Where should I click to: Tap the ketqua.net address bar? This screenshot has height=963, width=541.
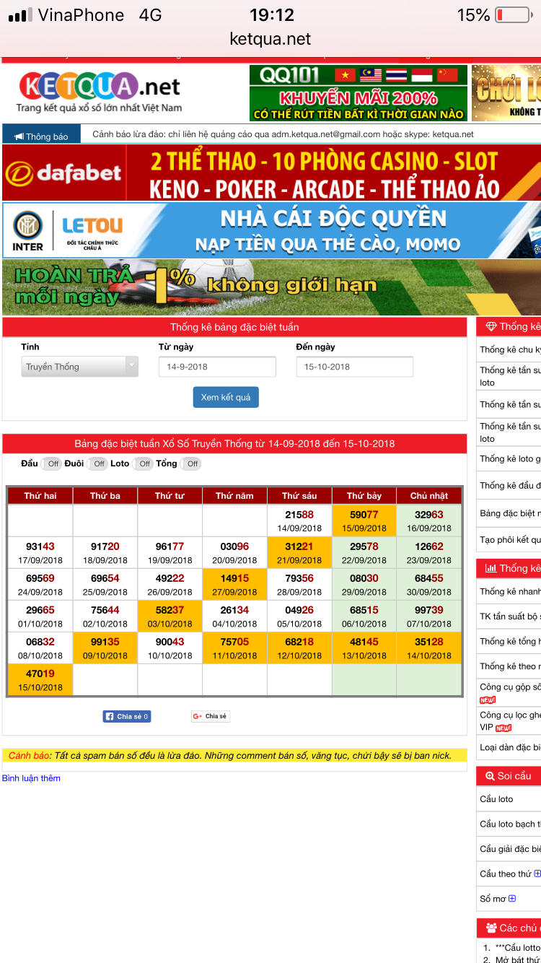[x=270, y=39]
